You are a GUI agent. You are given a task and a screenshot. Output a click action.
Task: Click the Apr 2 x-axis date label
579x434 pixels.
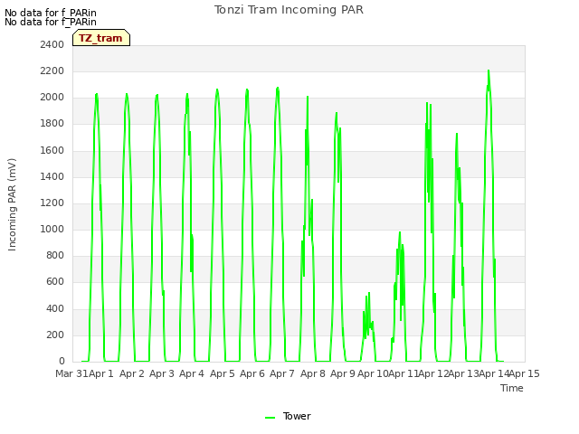coord(132,373)
